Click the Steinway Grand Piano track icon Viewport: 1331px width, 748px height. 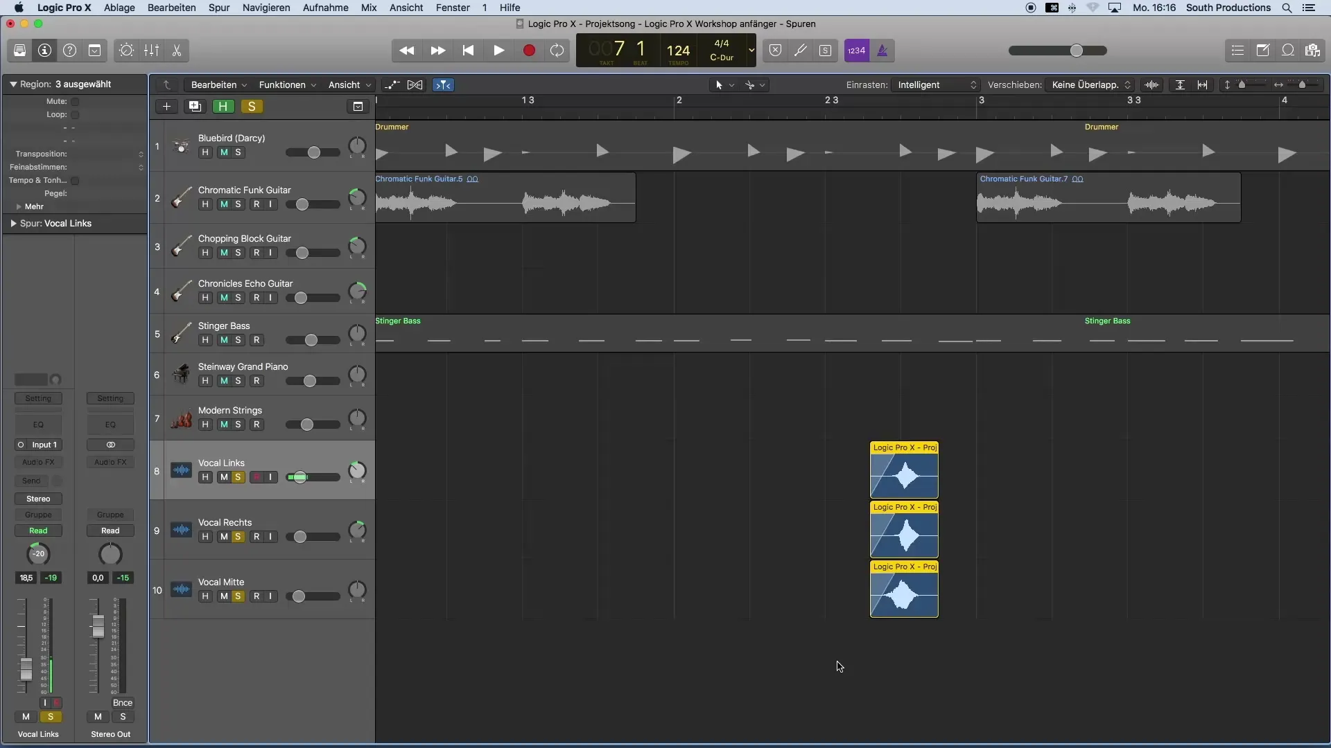coord(181,374)
